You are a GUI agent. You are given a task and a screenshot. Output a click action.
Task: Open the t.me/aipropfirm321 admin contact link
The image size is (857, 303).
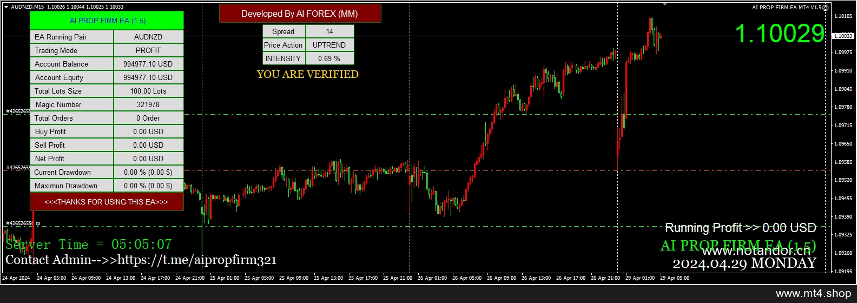pos(197,260)
